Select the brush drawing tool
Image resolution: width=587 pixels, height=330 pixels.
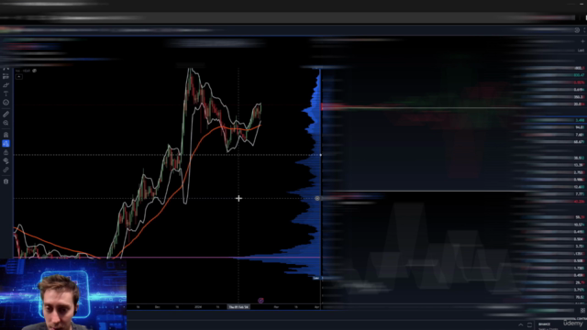click(x=6, y=85)
